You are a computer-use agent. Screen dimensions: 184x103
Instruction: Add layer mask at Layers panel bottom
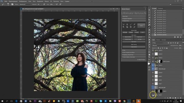tap(170, 98)
